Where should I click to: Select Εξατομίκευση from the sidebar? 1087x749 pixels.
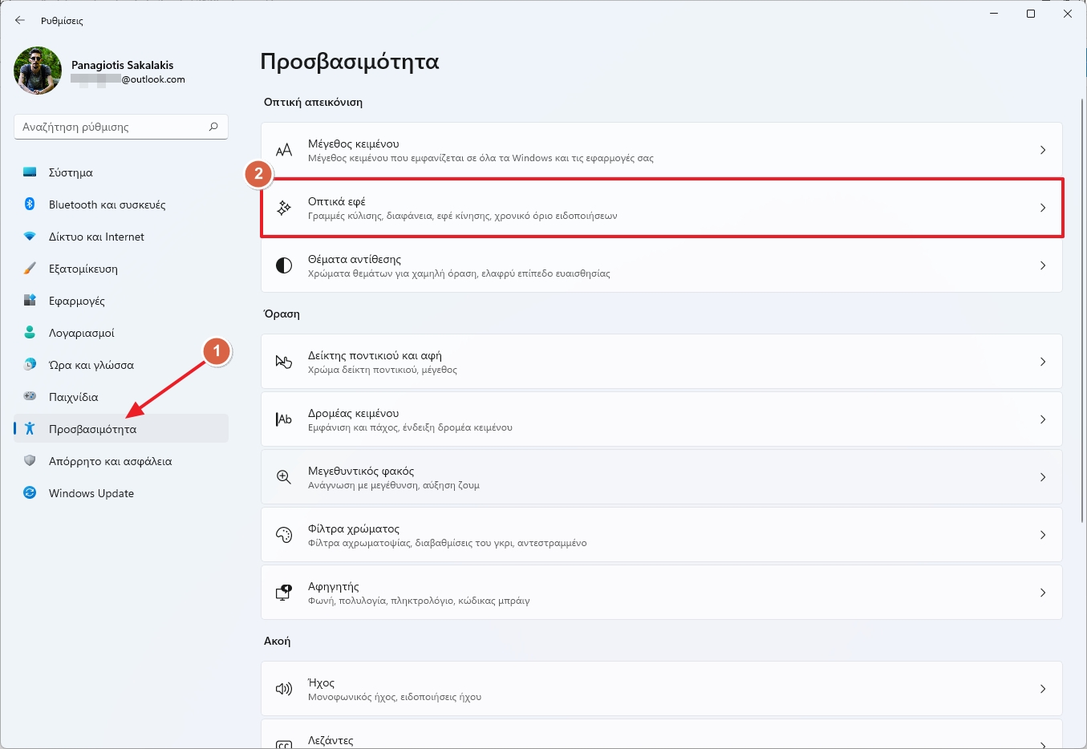point(83,269)
